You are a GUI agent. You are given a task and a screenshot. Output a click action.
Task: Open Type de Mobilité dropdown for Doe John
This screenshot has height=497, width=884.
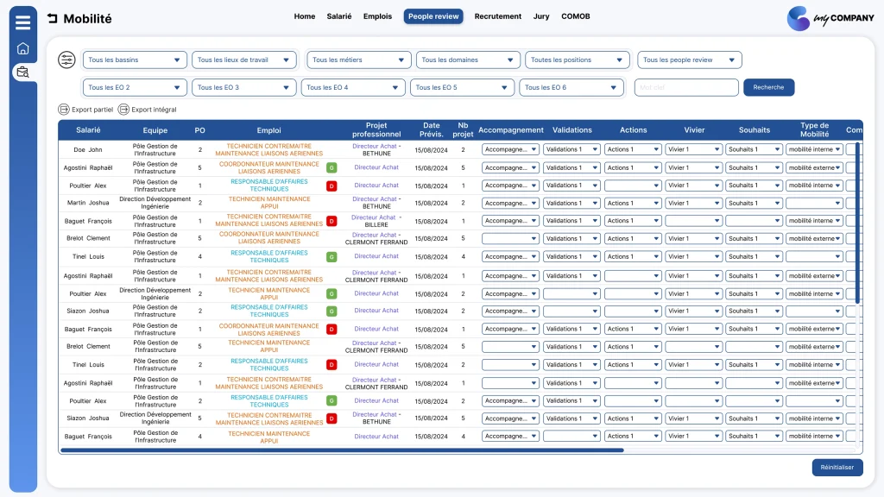pyautogui.click(x=814, y=149)
